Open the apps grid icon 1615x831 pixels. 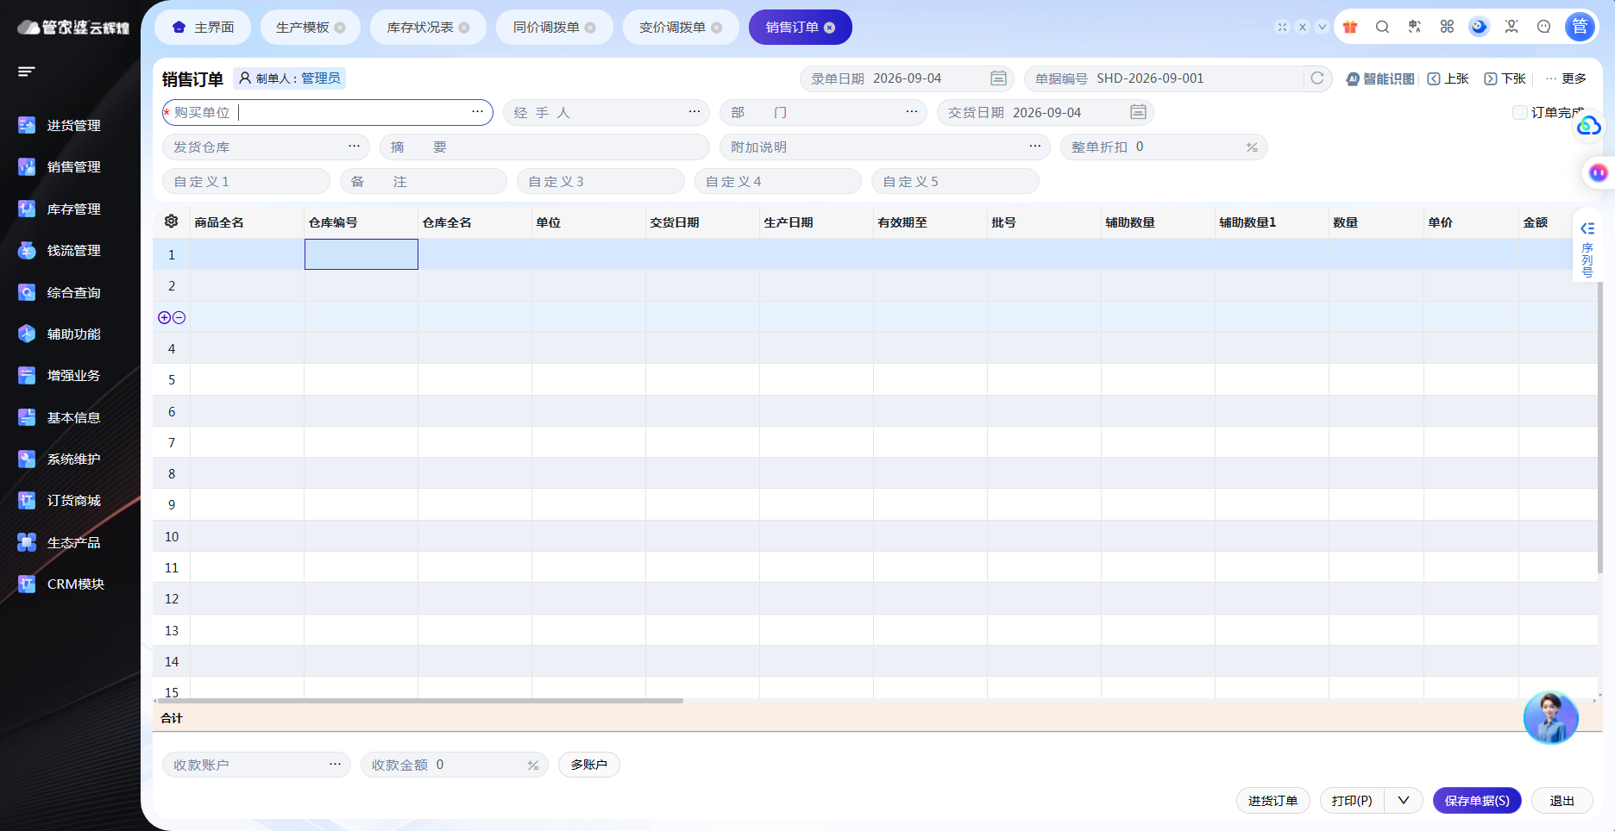point(1447,27)
